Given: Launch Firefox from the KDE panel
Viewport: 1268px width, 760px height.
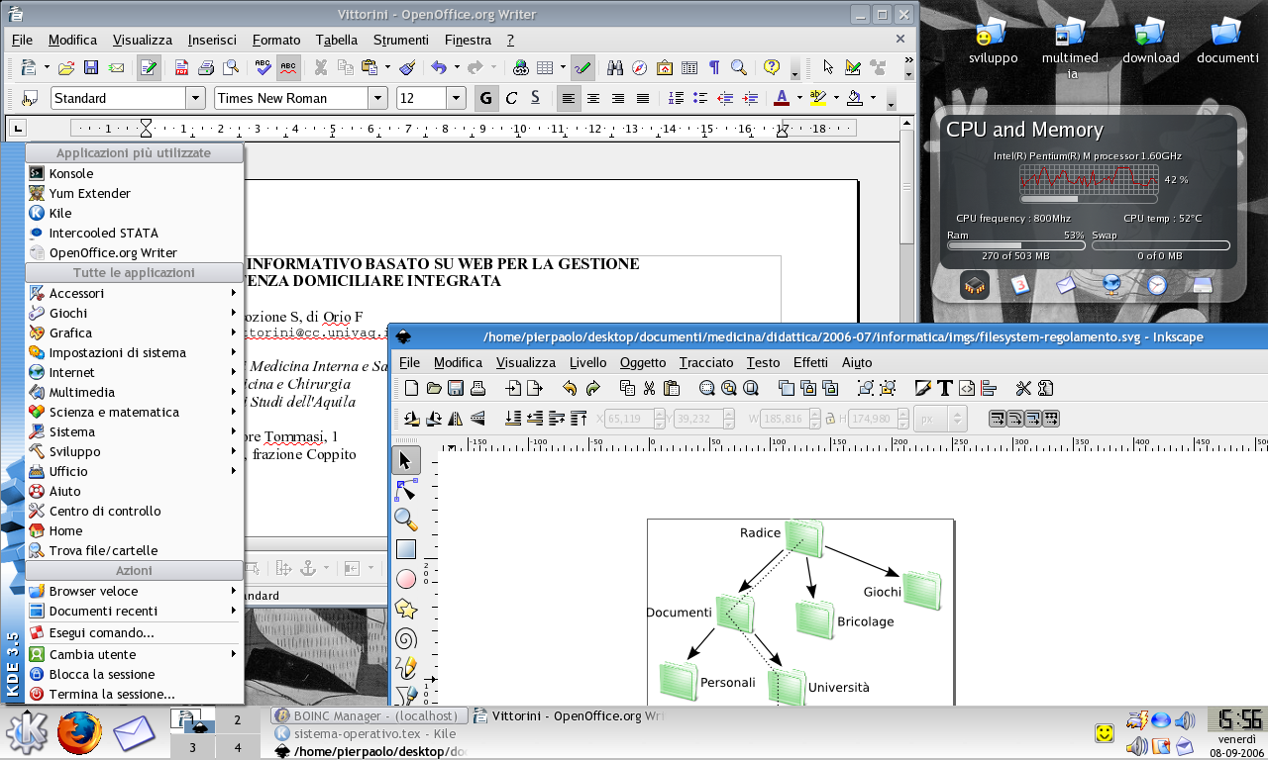Looking at the screenshot, I should pyautogui.click(x=79, y=733).
